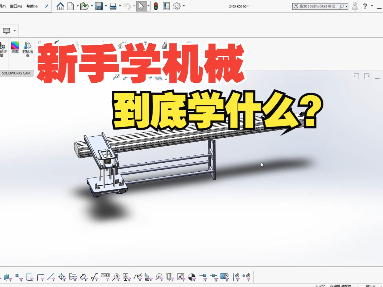
Task: Enable the dimensions hole callout filter
Action: click(84, 277)
